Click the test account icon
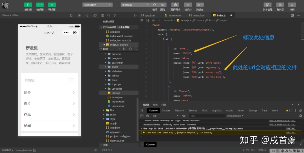The height and width of the screenshot is (153, 304). [280, 5]
